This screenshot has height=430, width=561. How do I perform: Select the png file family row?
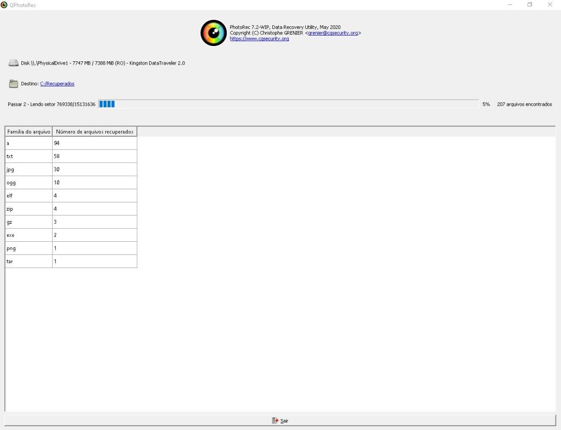point(28,248)
